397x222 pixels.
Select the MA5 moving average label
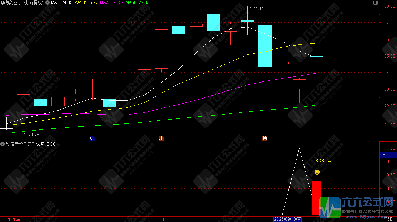[x=61, y=2]
